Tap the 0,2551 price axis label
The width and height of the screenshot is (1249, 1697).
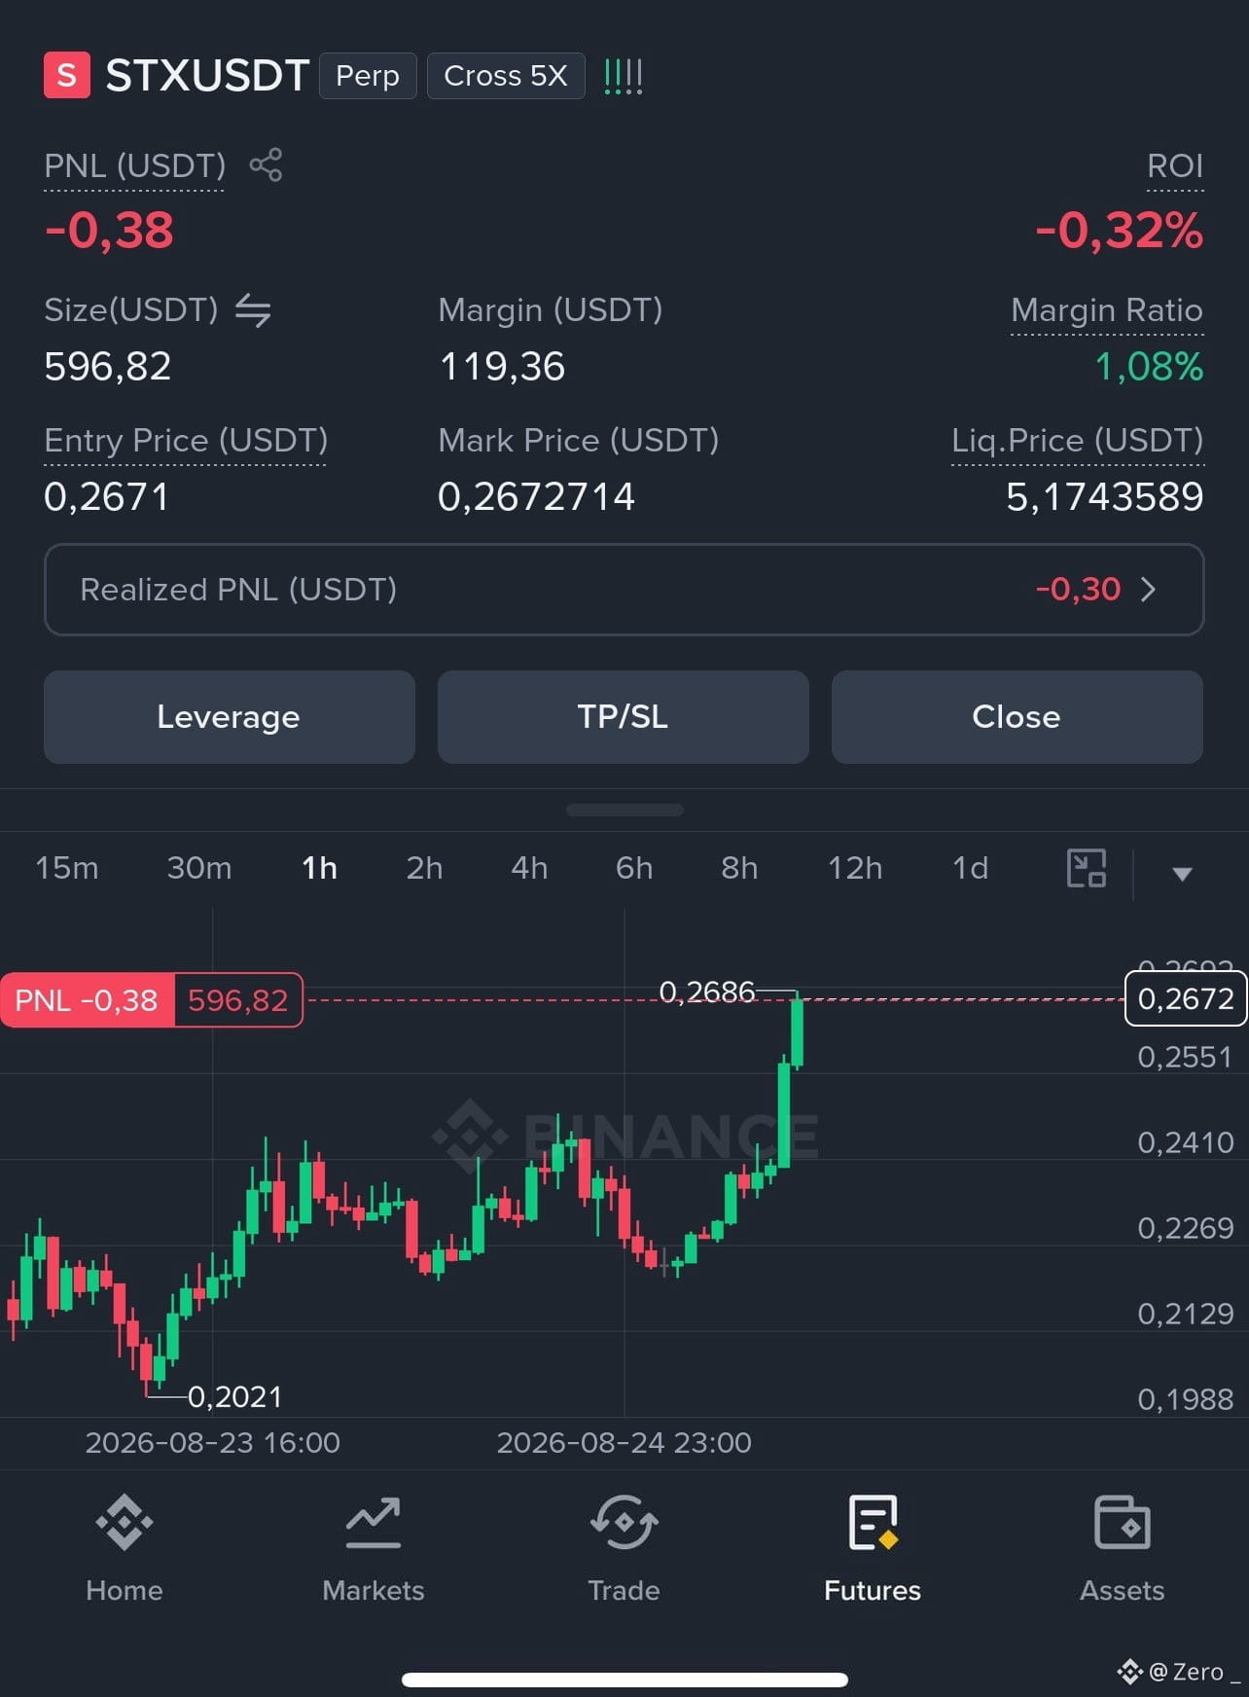[1186, 1058]
